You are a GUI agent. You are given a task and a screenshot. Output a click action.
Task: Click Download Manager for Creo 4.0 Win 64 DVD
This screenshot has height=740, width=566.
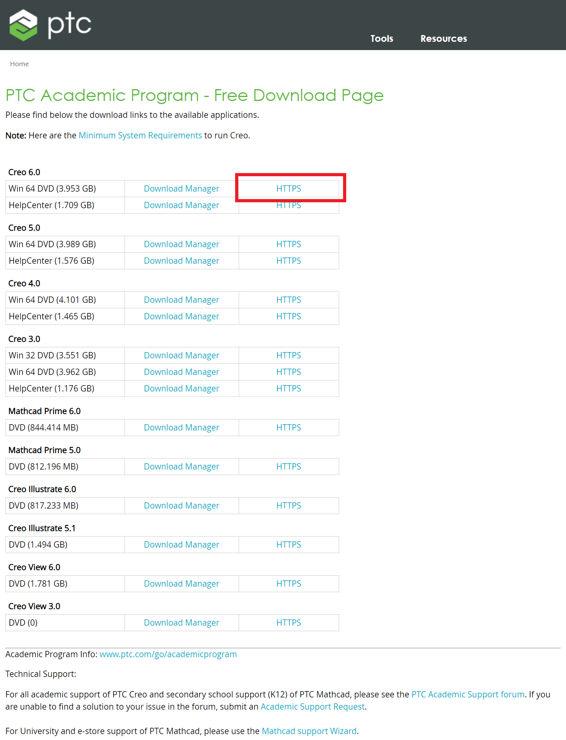click(182, 300)
